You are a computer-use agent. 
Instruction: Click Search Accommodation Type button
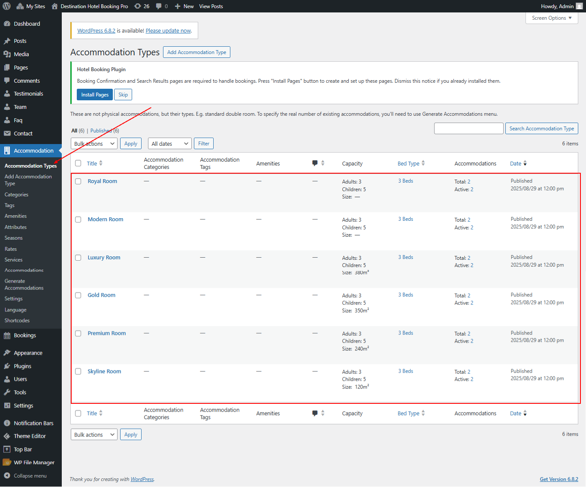coord(542,129)
